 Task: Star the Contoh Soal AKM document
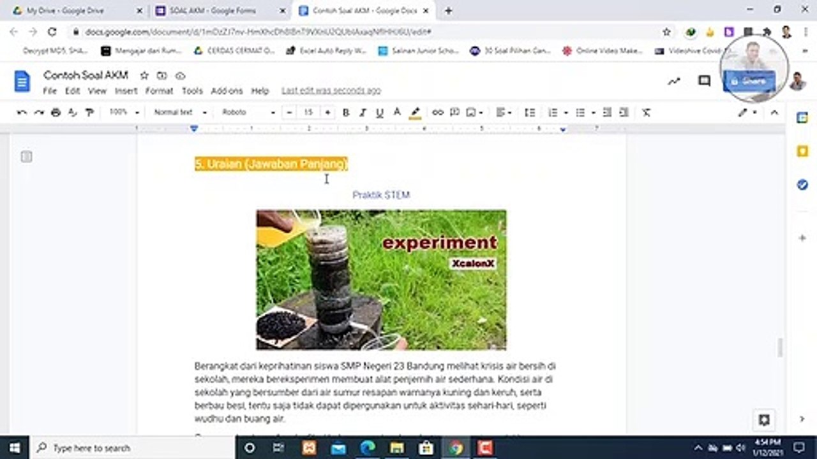[144, 75]
